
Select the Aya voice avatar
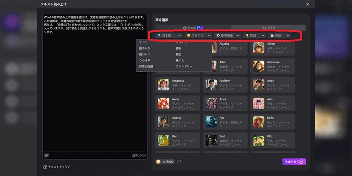[x=211, y=122]
